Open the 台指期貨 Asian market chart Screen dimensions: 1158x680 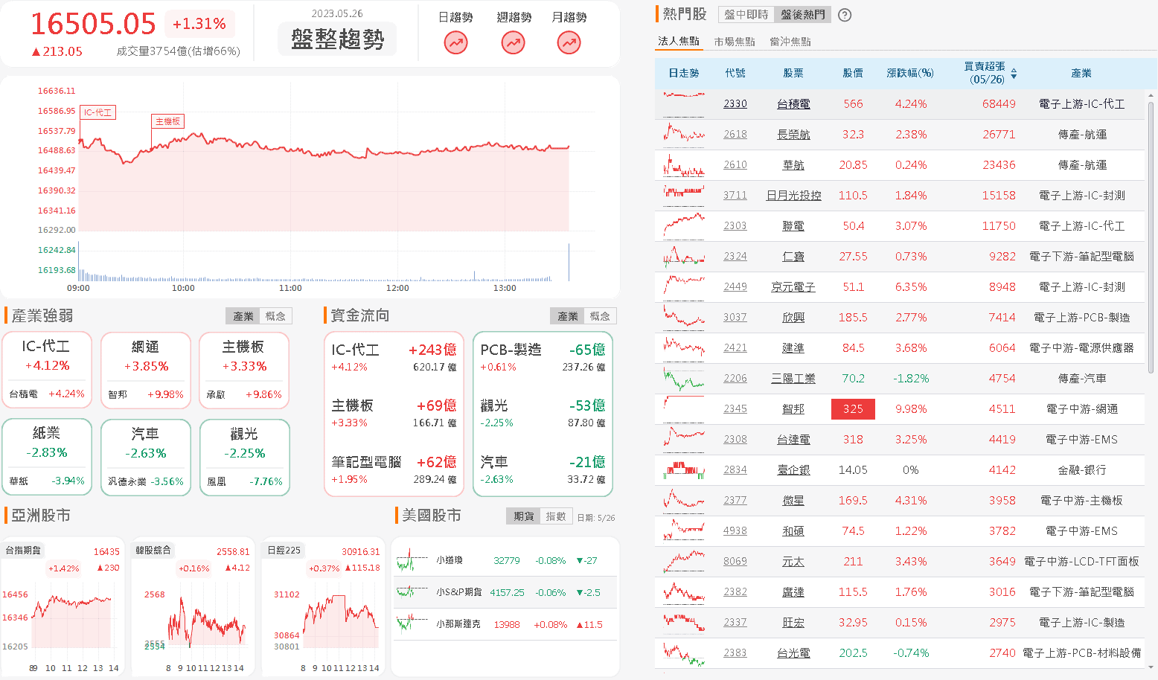click(63, 606)
